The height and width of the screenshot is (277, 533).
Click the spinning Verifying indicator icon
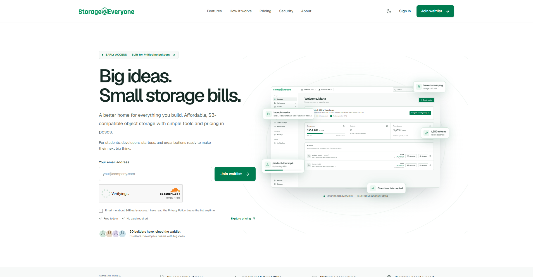(x=106, y=194)
